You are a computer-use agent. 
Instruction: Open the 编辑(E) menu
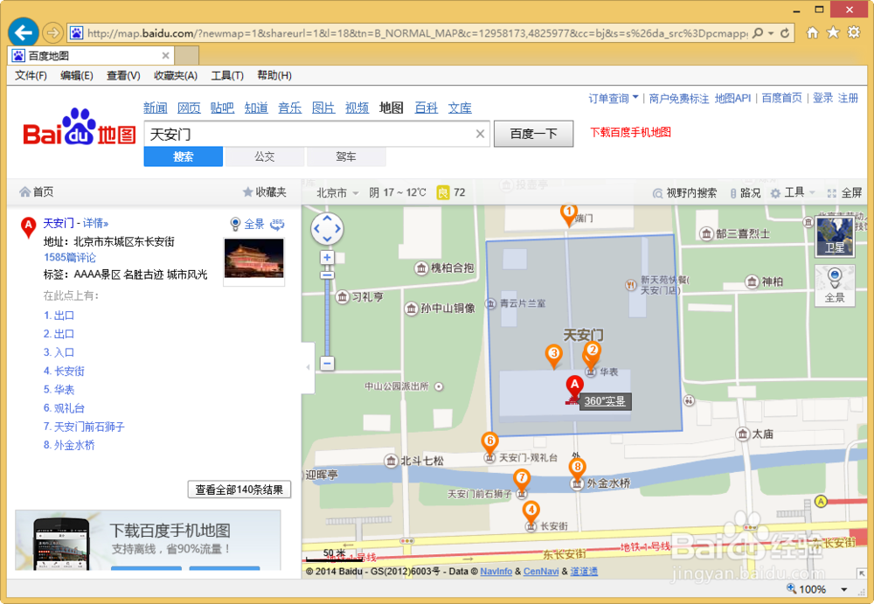[76, 75]
